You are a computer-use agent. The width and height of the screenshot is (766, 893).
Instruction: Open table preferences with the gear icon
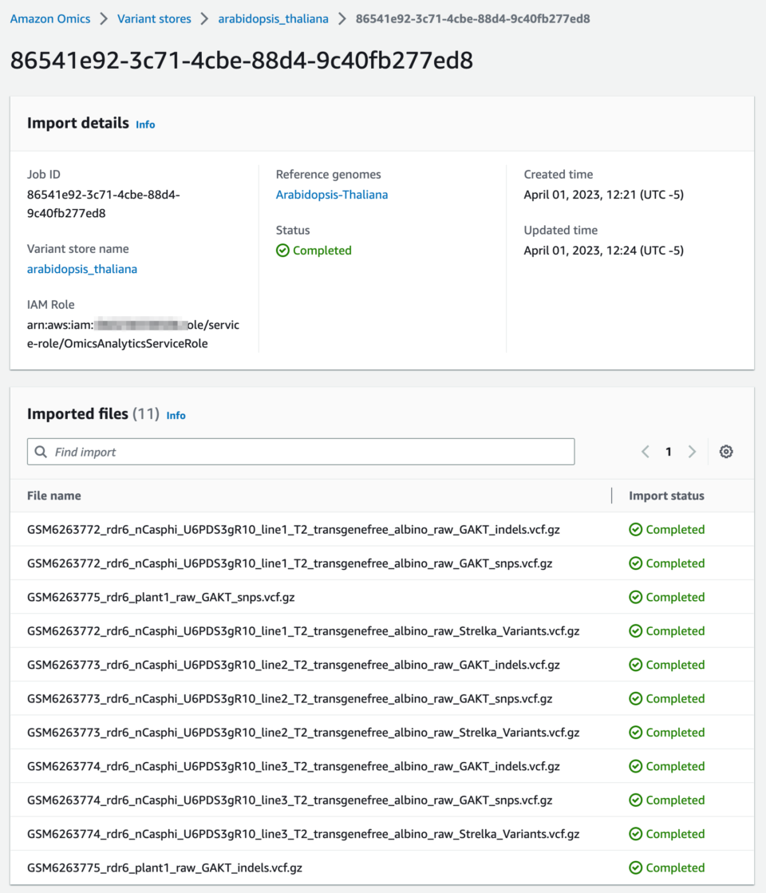pyautogui.click(x=725, y=451)
